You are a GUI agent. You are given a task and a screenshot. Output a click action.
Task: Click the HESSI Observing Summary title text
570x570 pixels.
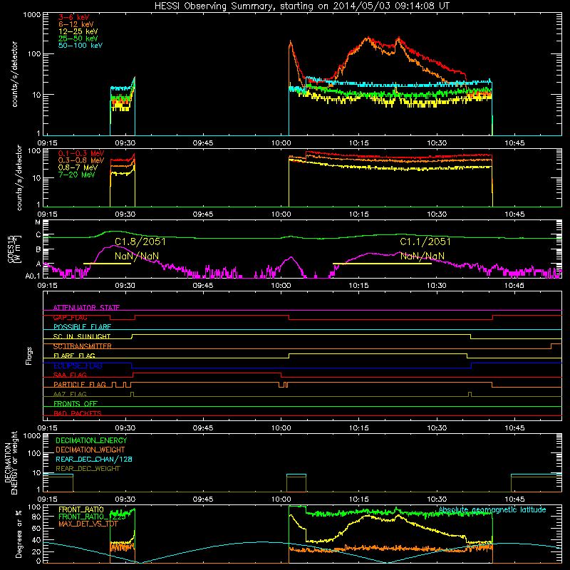point(301,6)
